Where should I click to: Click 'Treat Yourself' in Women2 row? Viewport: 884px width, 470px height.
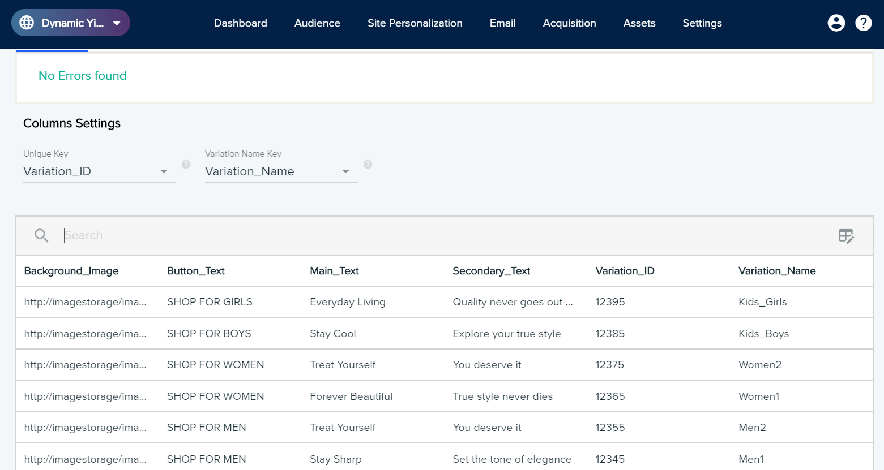pyautogui.click(x=343, y=365)
